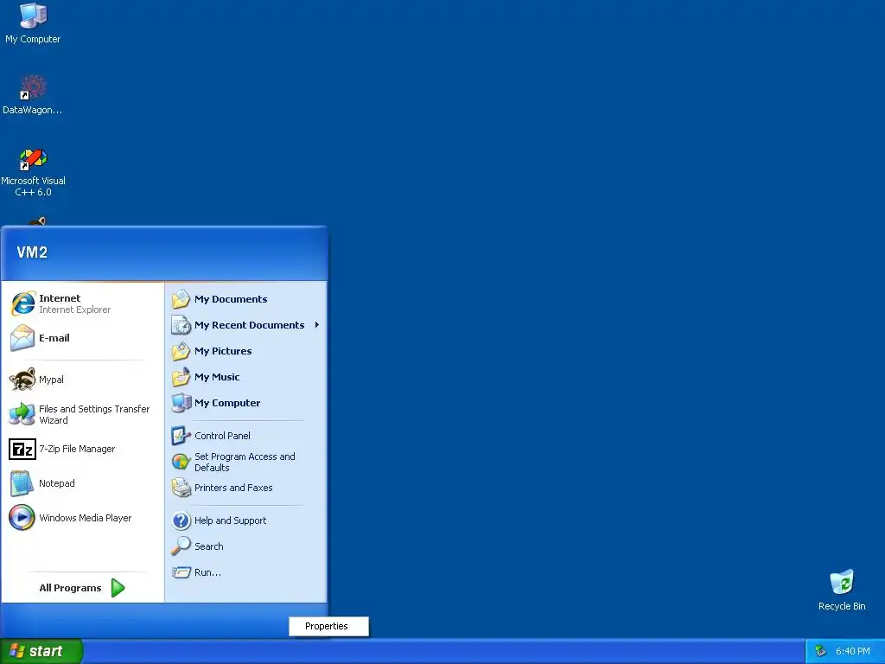Choose Properties in the context menu
Viewport: 885px width, 664px height.
(328, 626)
